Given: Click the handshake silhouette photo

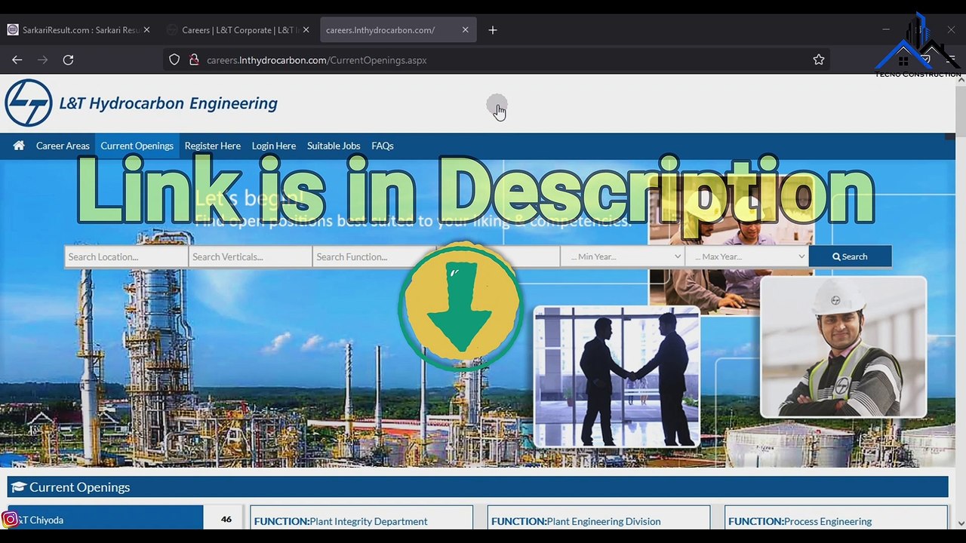Looking at the screenshot, I should pyautogui.click(x=617, y=376).
